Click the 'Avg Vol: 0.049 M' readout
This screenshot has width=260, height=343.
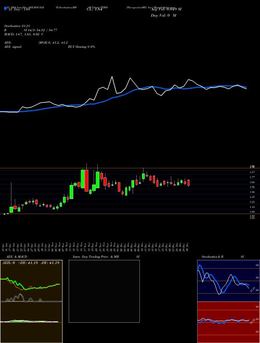(166, 9)
